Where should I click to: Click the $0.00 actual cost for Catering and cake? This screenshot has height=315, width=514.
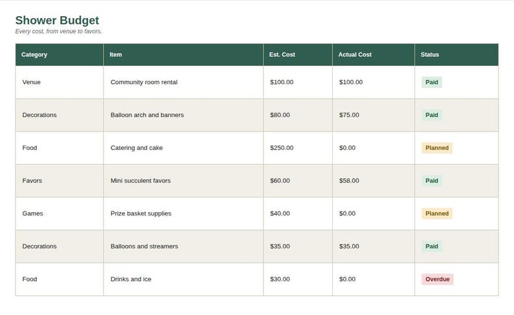click(x=347, y=148)
